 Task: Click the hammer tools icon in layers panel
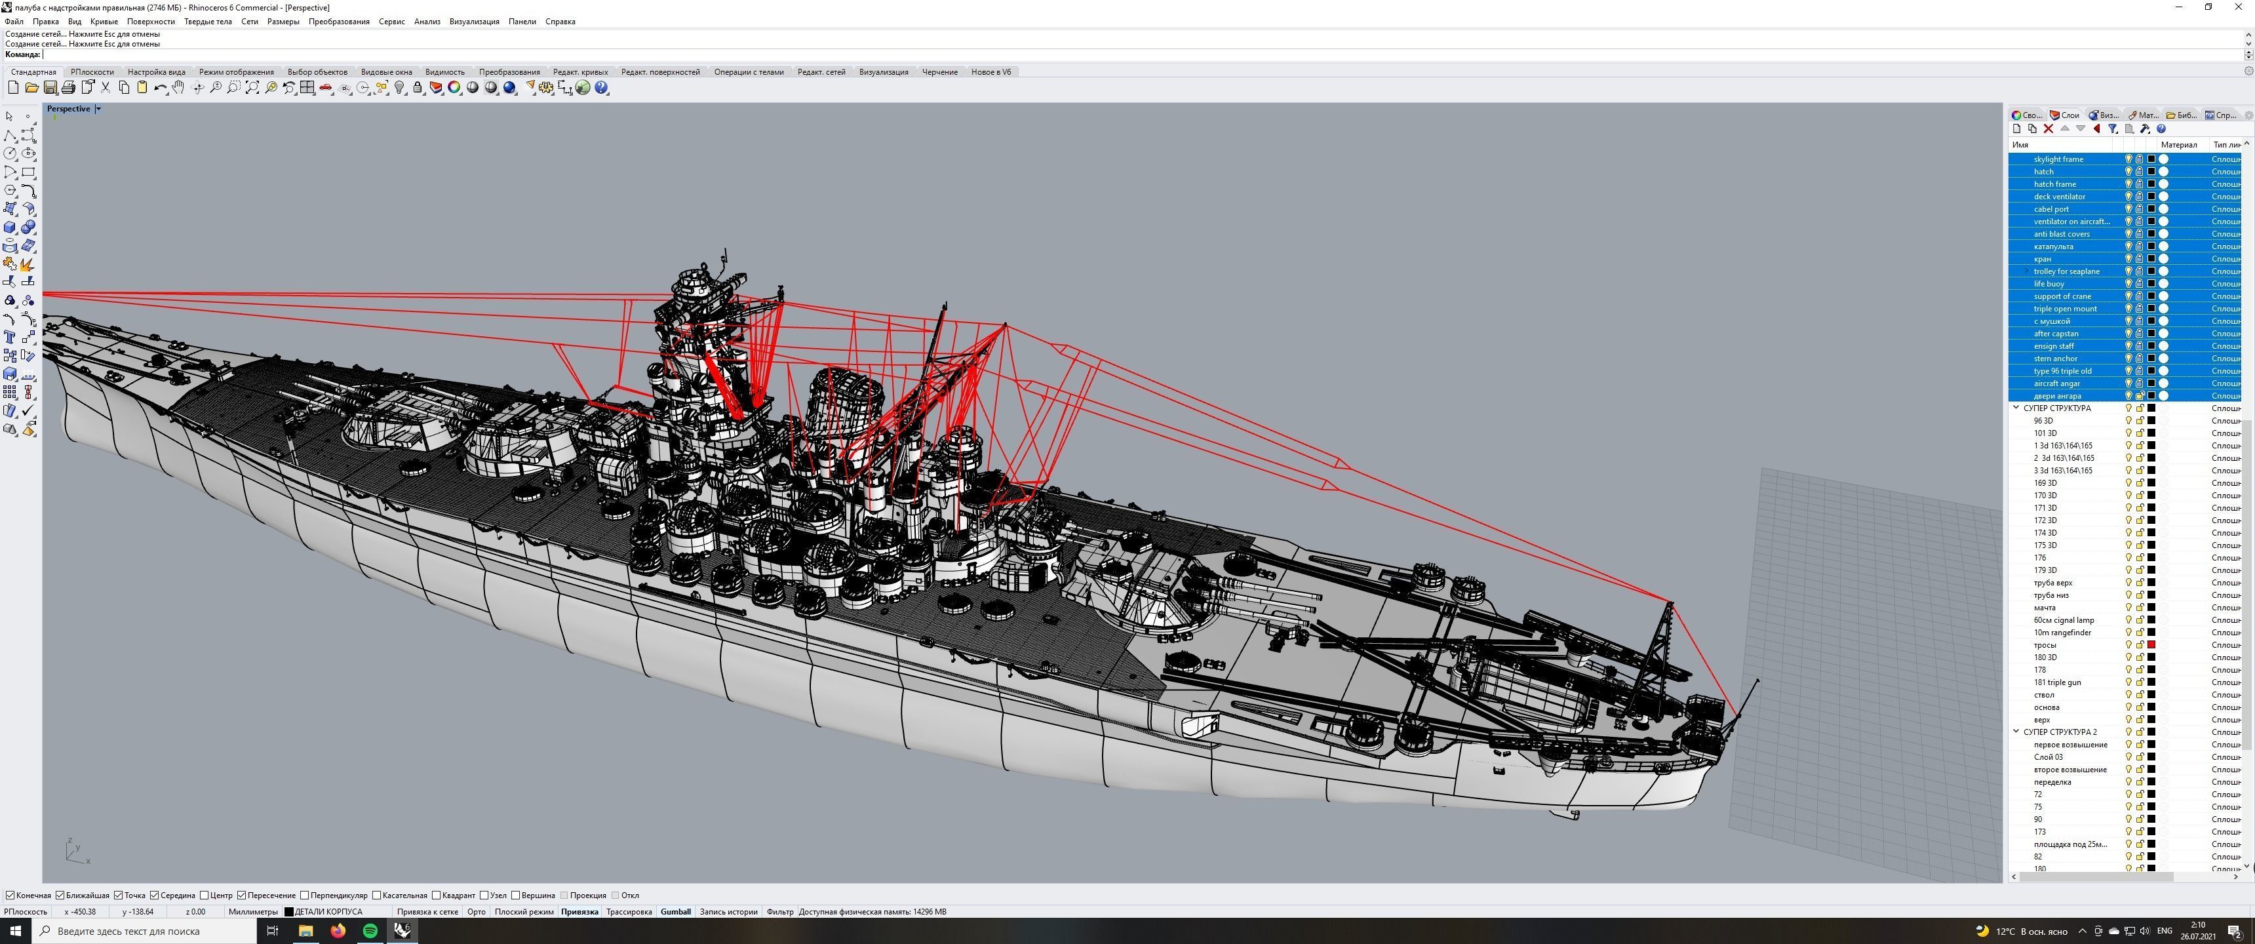(x=2145, y=128)
